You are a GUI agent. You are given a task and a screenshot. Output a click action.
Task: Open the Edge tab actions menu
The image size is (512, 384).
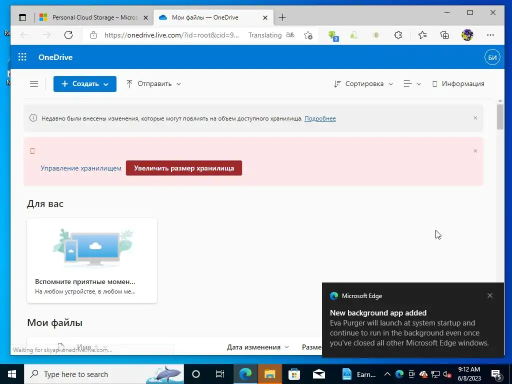[22, 17]
